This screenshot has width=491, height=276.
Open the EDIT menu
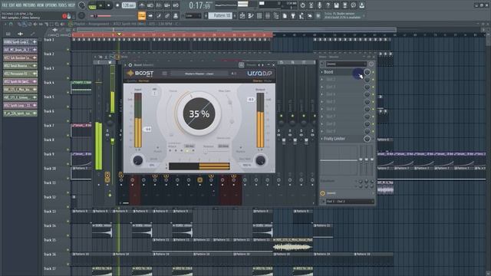[x=12, y=5]
